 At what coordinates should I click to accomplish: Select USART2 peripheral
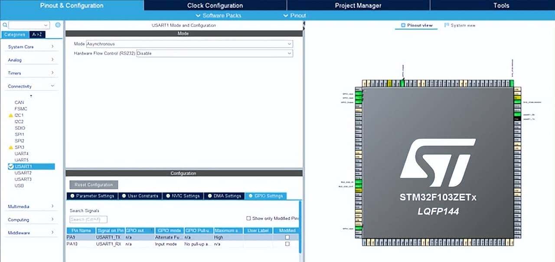tap(23, 173)
